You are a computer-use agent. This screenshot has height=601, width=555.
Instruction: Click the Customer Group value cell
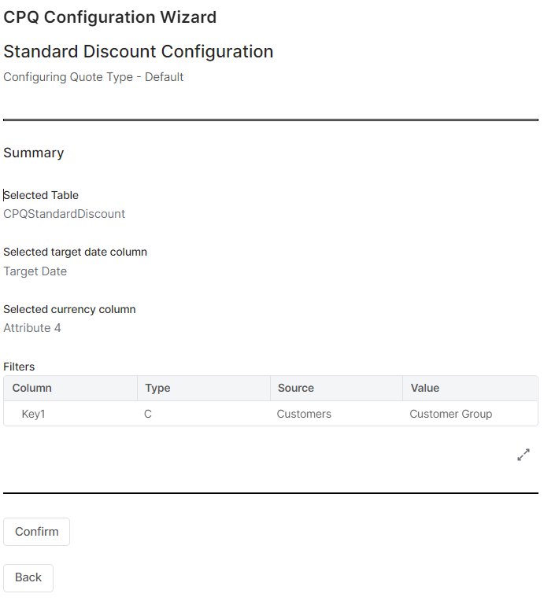point(450,414)
